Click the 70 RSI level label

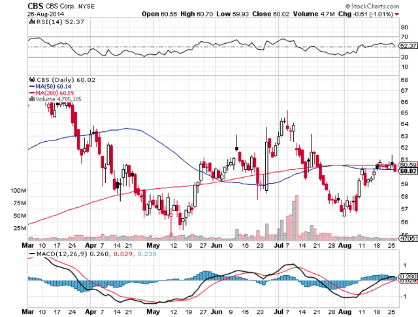[404, 37]
